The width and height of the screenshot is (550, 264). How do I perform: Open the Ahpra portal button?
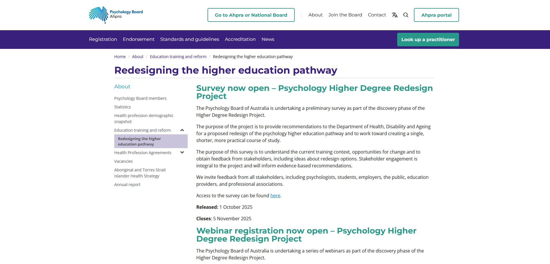[436, 15]
